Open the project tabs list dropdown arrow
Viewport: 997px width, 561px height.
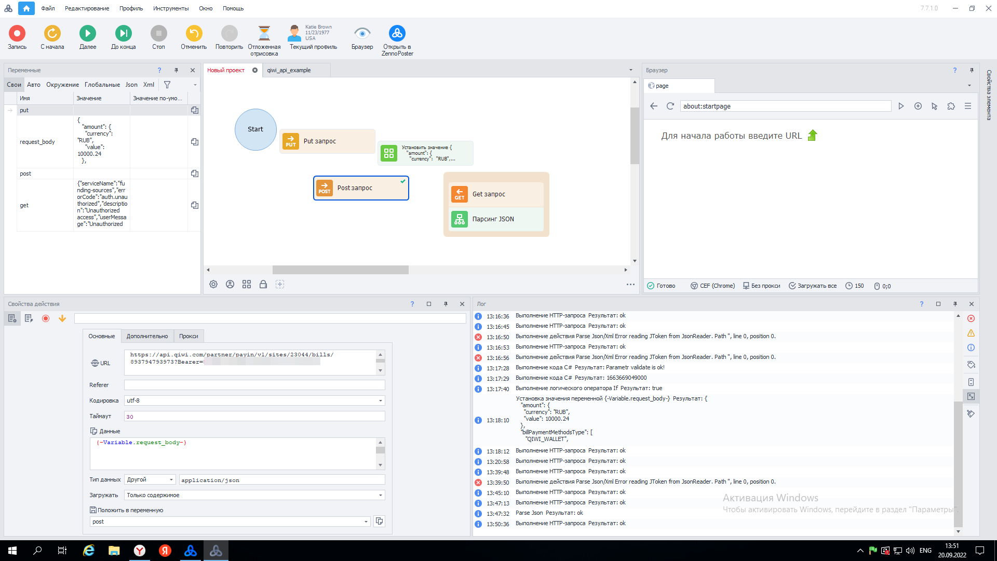point(631,70)
